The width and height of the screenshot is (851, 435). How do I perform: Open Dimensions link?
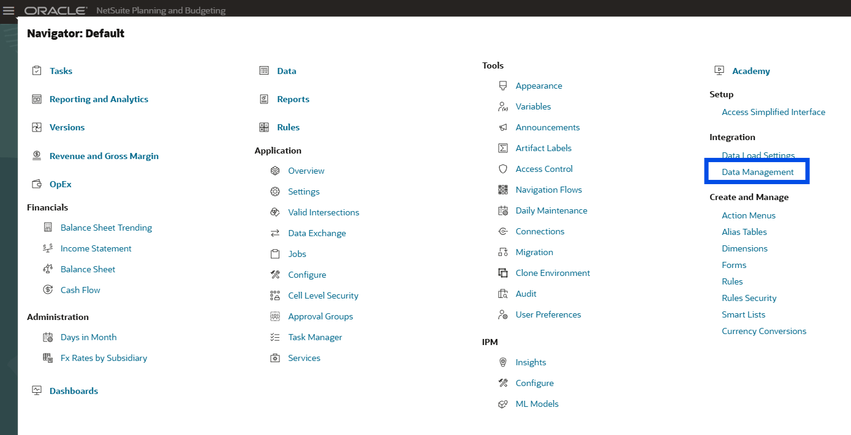click(744, 248)
